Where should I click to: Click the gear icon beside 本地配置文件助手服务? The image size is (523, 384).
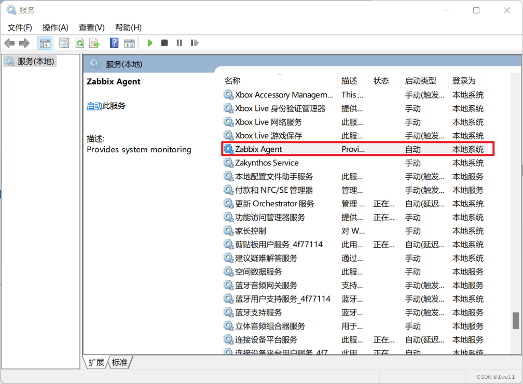pyautogui.click(x=228, y=176)
